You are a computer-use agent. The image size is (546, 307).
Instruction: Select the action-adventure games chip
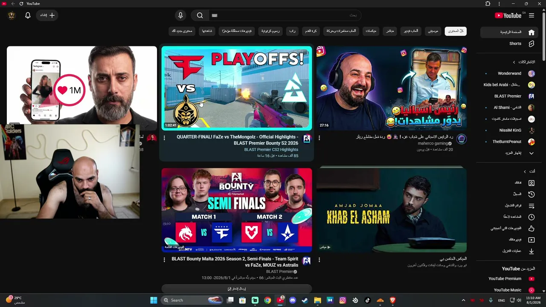pos(341,31)
